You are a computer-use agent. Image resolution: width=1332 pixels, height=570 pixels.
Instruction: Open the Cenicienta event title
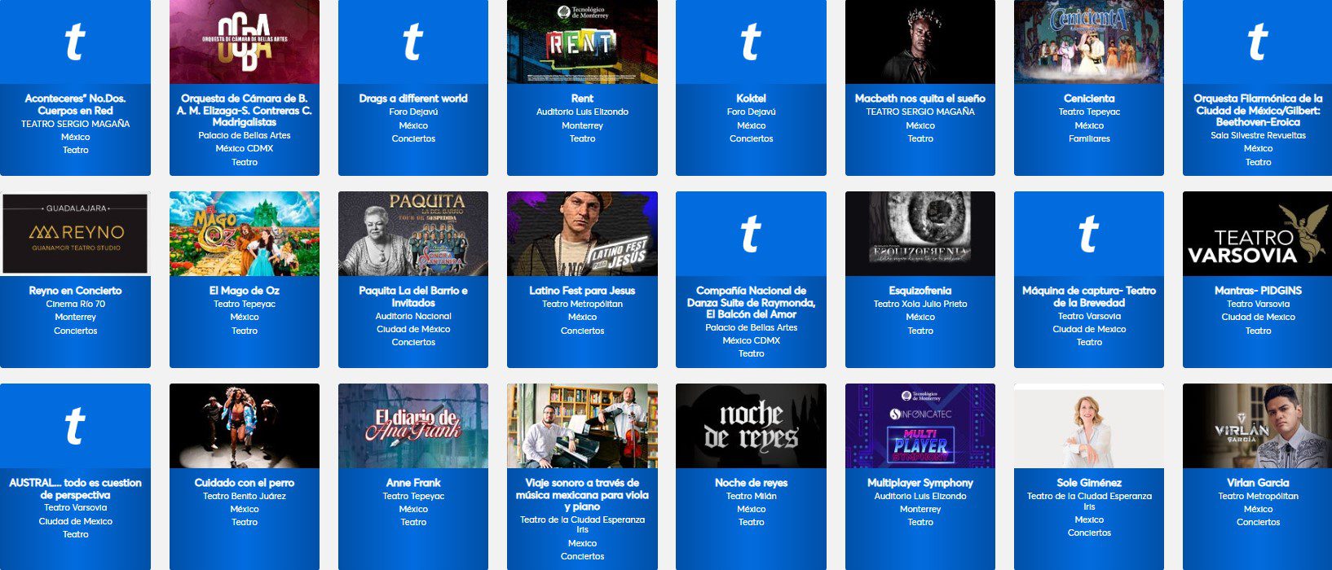pos(1089,99)
